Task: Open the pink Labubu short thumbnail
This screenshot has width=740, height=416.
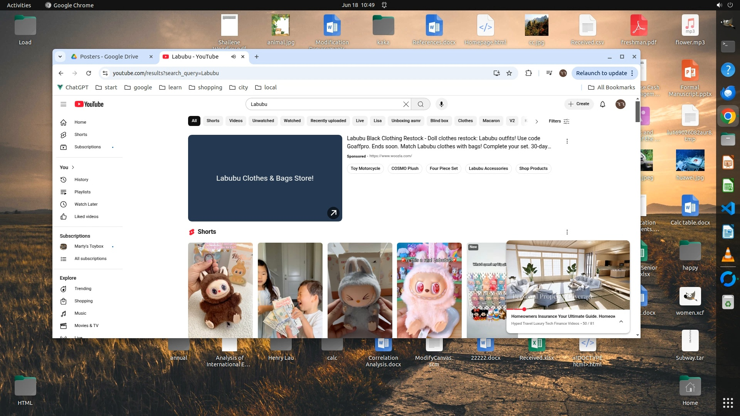Action: 429,290
